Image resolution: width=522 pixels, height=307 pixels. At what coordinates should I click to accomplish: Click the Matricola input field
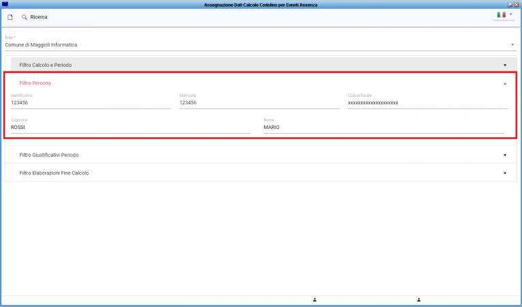click(259, 102)
